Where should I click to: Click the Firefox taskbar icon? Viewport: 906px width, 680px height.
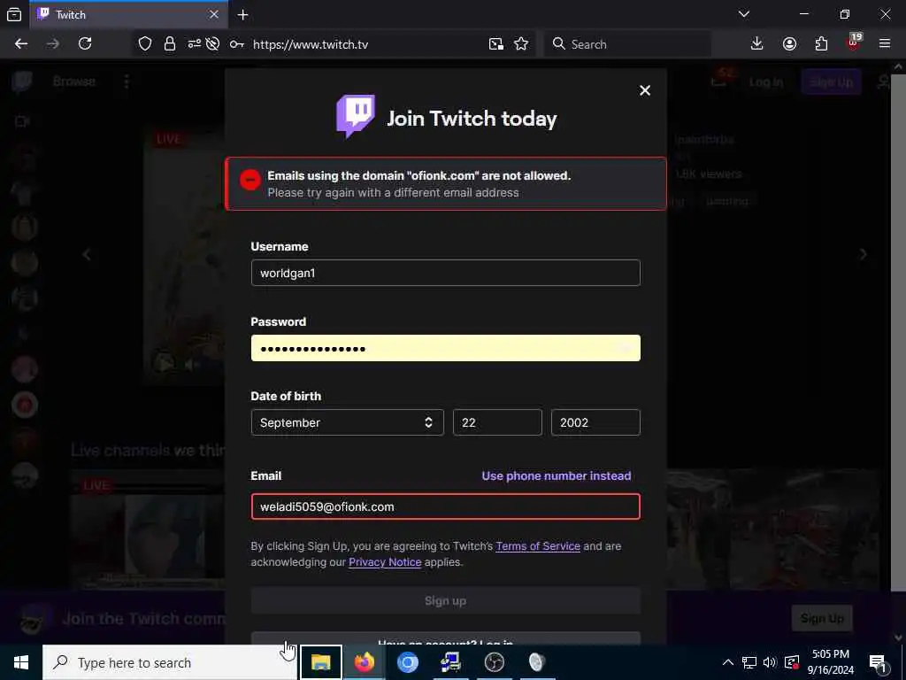pos(364,662)
